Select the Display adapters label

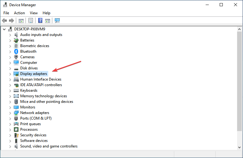(34, 74)
